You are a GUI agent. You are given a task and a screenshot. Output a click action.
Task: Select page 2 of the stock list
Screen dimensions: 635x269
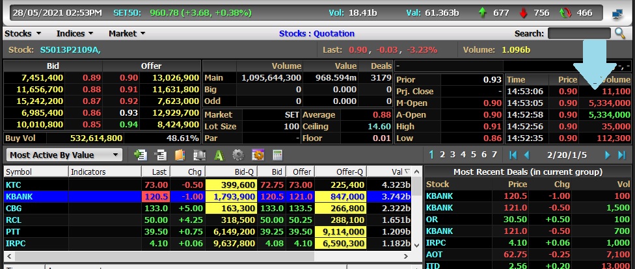point(442,154)
